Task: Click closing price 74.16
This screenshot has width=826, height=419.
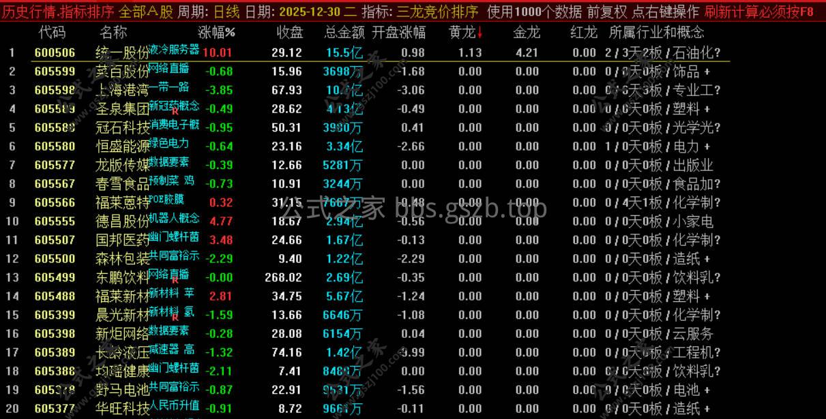Action: pos(286,352)
